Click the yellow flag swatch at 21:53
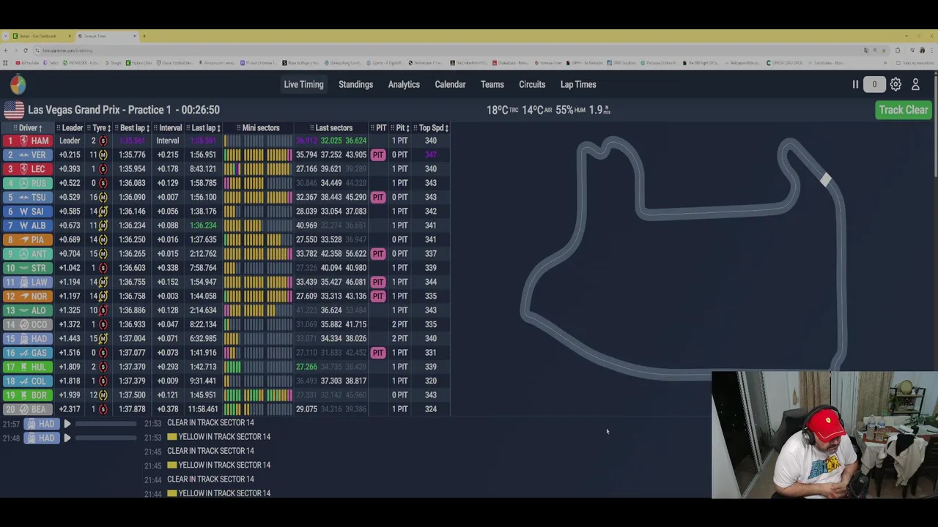Image resolution: width=938 pixels, height=527 pixels. tap(172, 437)
